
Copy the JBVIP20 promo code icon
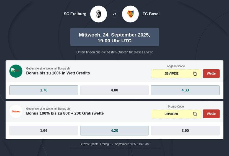tap(195, 114)
